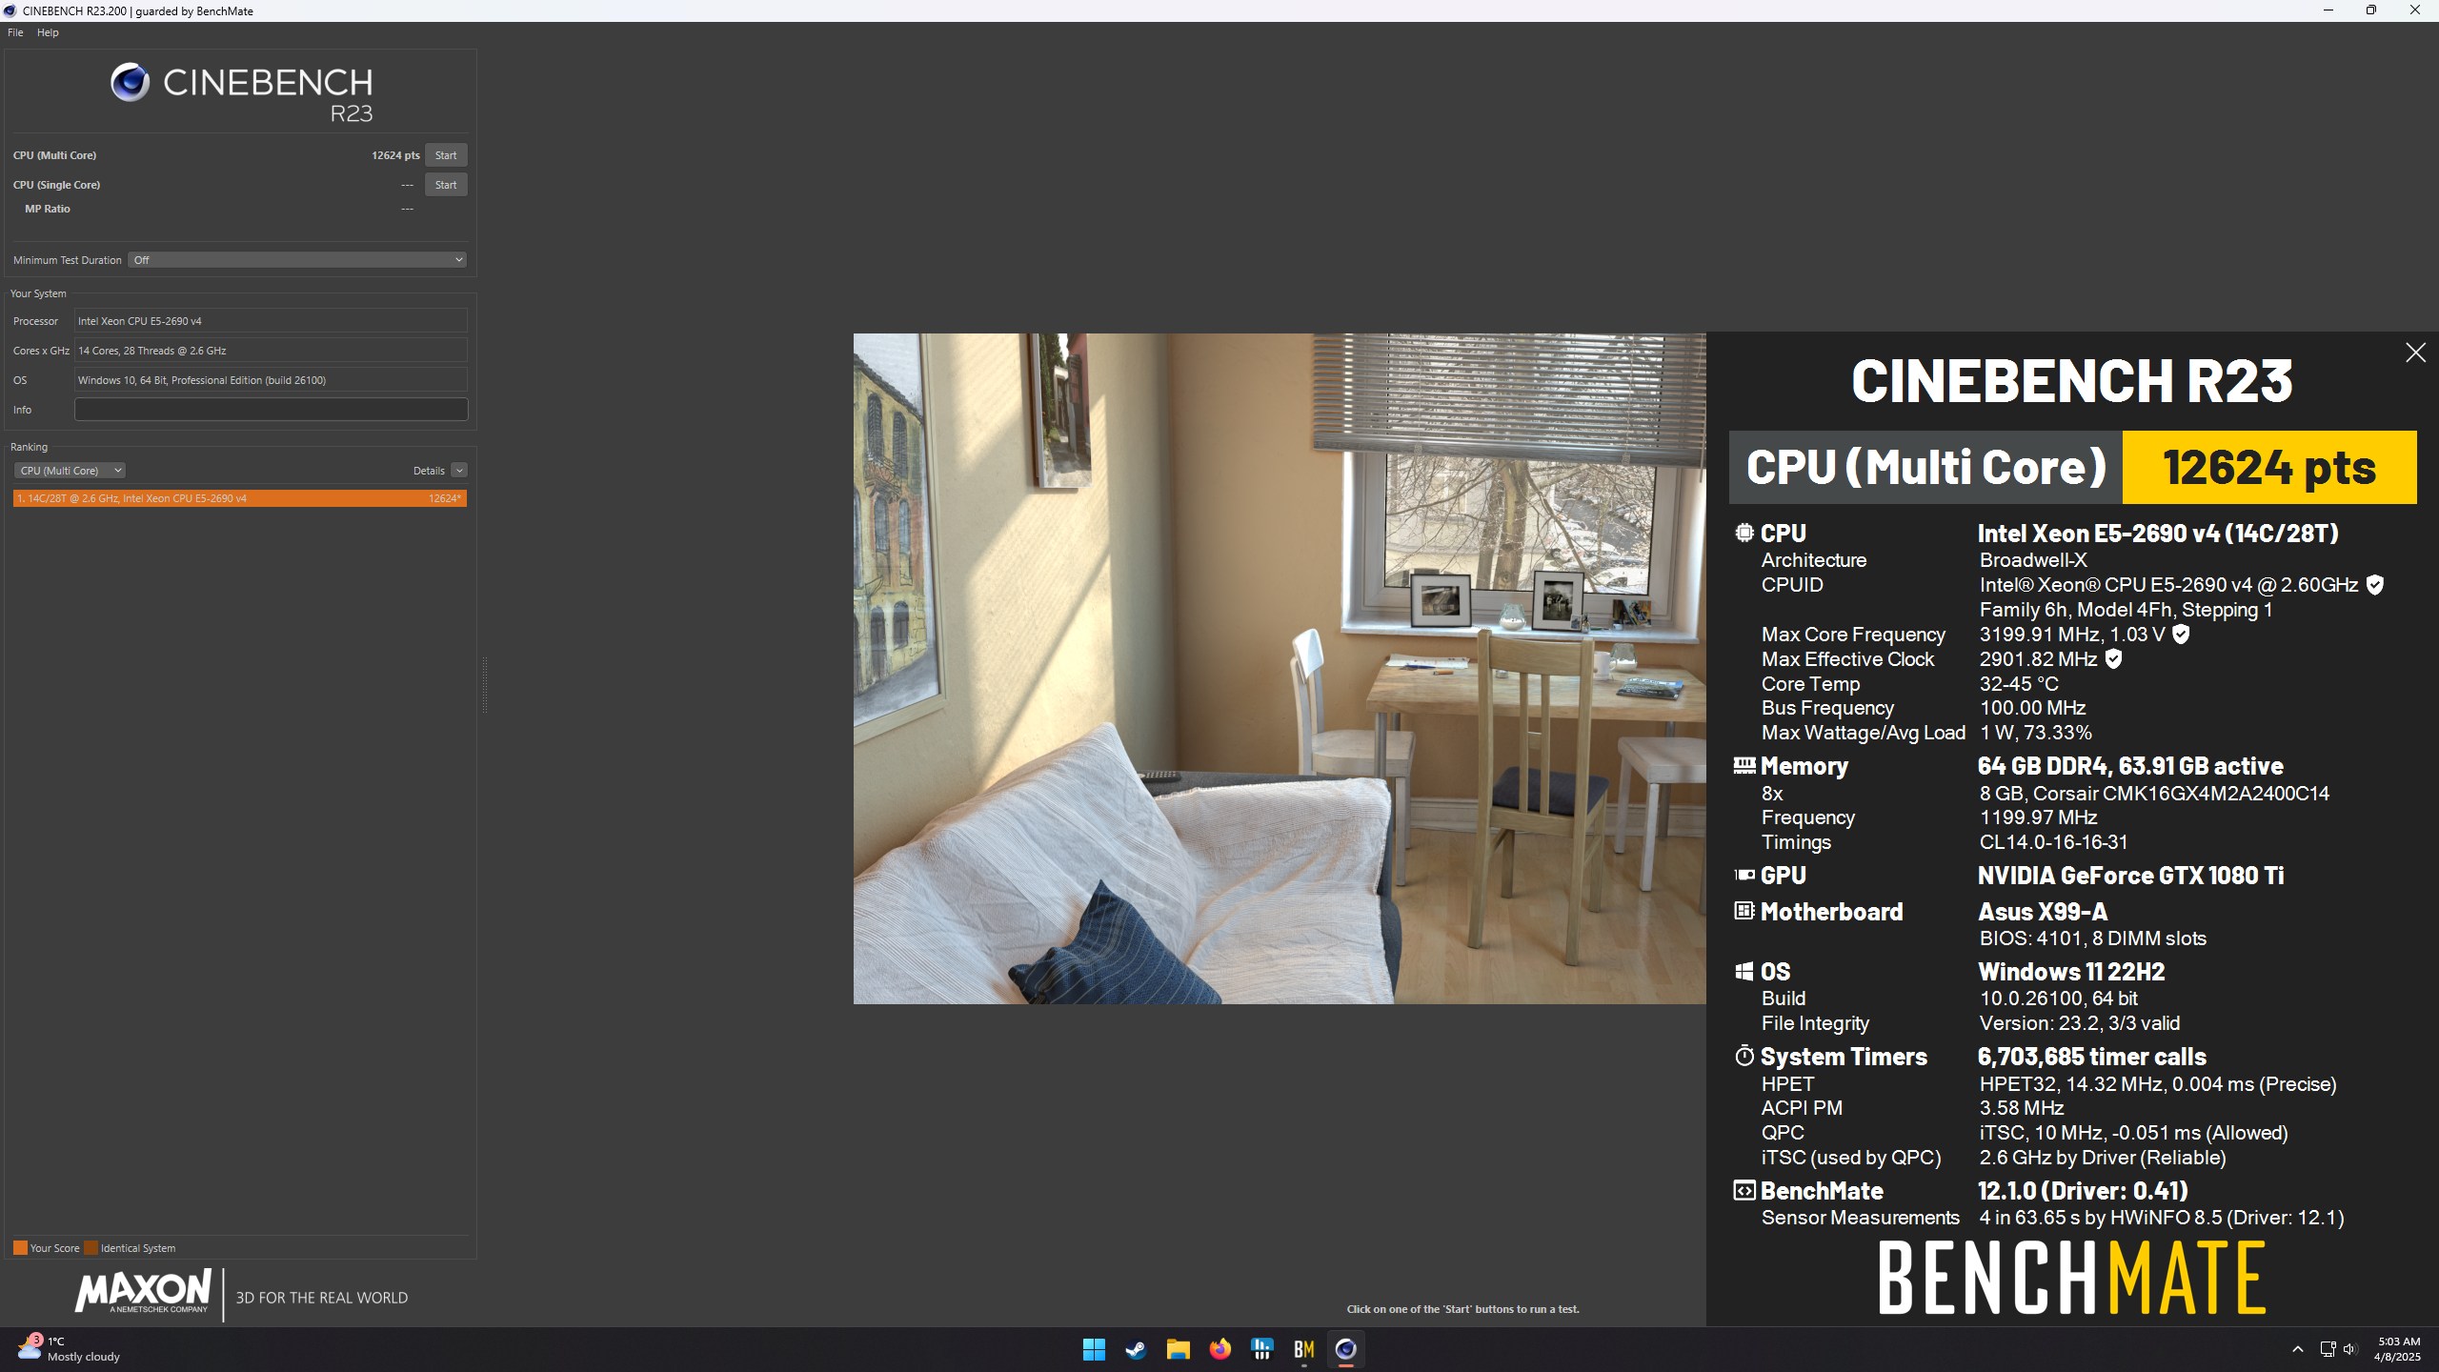
Task: Click the CPU chip icon in BenchMate
Action: click(1744, 534)
